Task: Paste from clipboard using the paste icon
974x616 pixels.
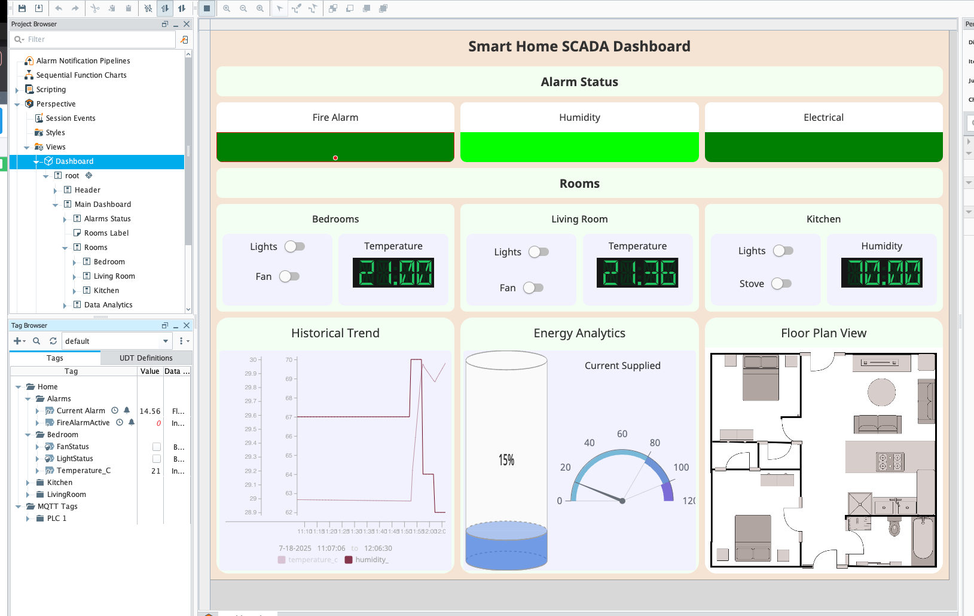Action: (128, 8)
